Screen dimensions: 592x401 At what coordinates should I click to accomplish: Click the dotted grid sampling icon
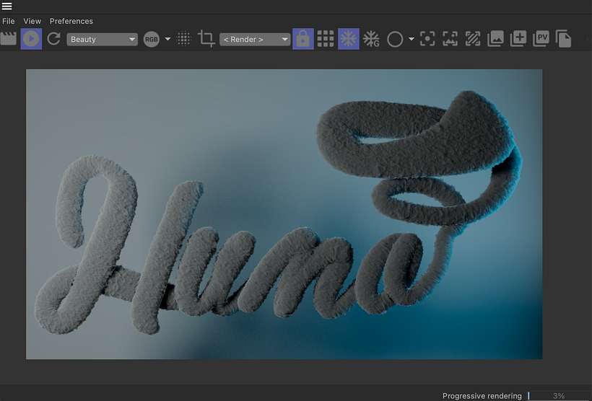(x=184, y=39)
